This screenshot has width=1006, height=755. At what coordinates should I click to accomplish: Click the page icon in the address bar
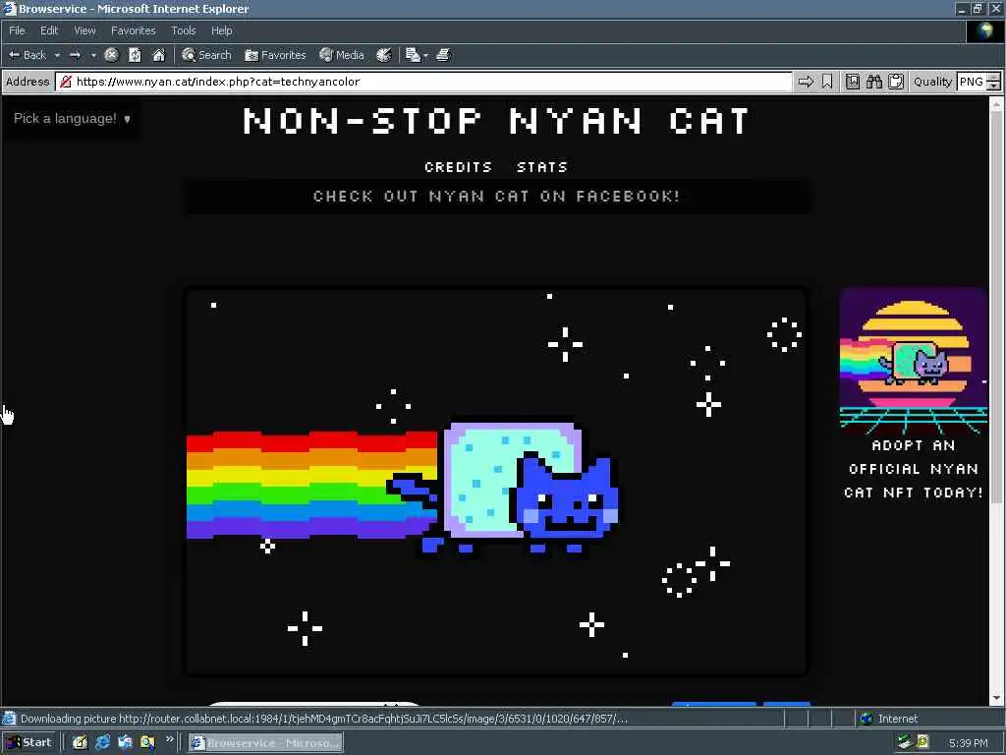(x=66, y=82)
